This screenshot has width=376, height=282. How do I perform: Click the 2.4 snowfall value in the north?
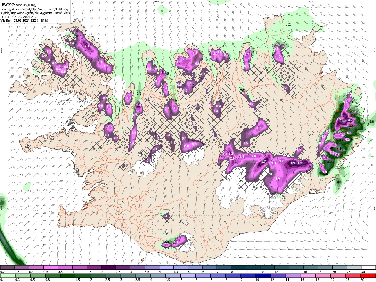pos(162,72)
